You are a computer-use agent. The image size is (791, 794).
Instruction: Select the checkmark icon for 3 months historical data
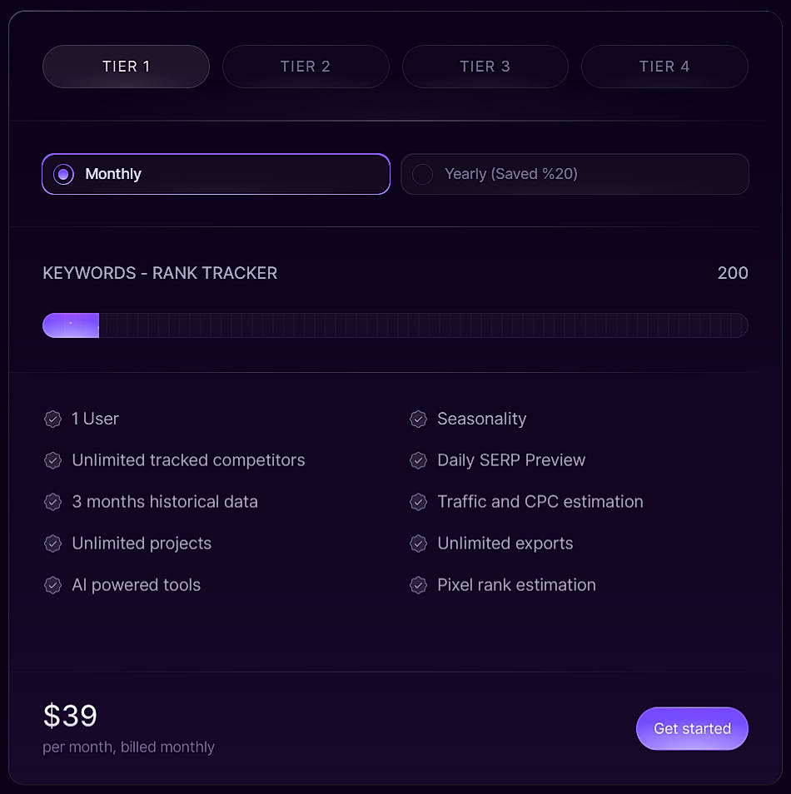[52, 502]
